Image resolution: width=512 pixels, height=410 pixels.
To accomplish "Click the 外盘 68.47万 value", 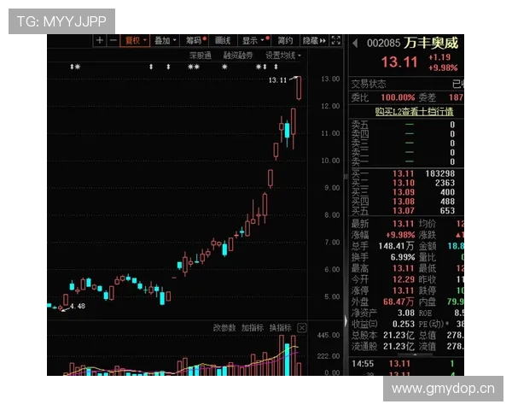I will point(399,302).
